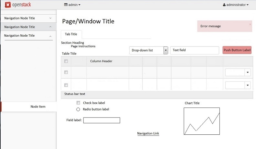Follow the Navigation Link
Screen dimensions: 256x149
(148, 133)
